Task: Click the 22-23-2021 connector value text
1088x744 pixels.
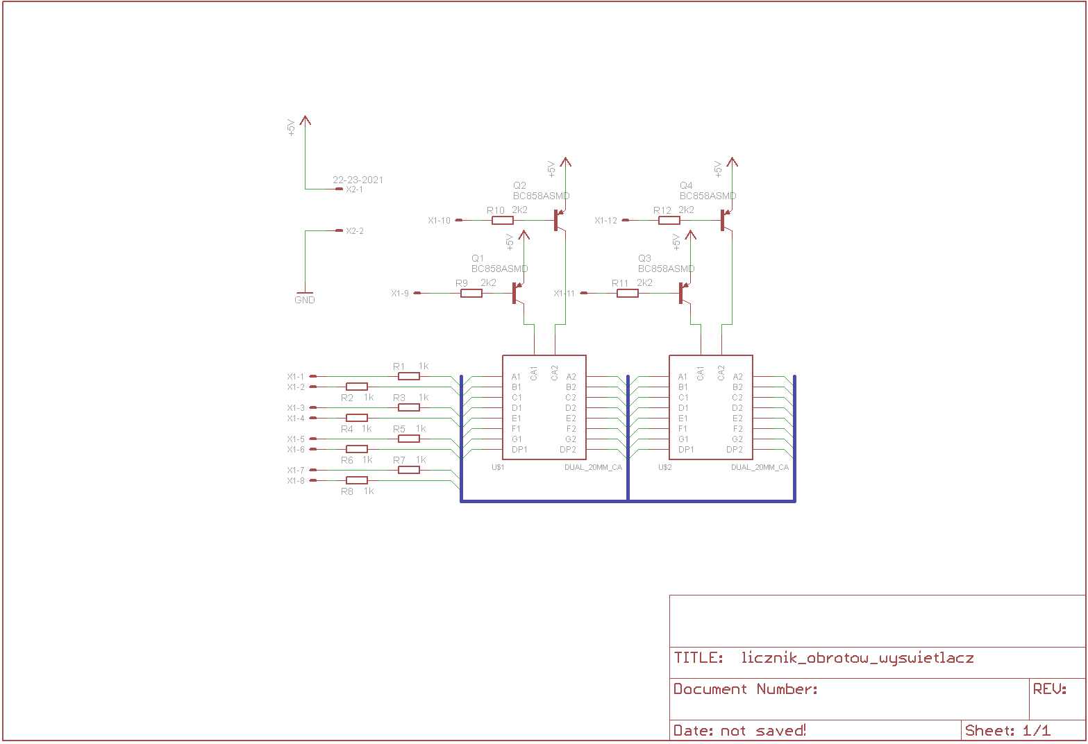Action: [x=358, y=180]
